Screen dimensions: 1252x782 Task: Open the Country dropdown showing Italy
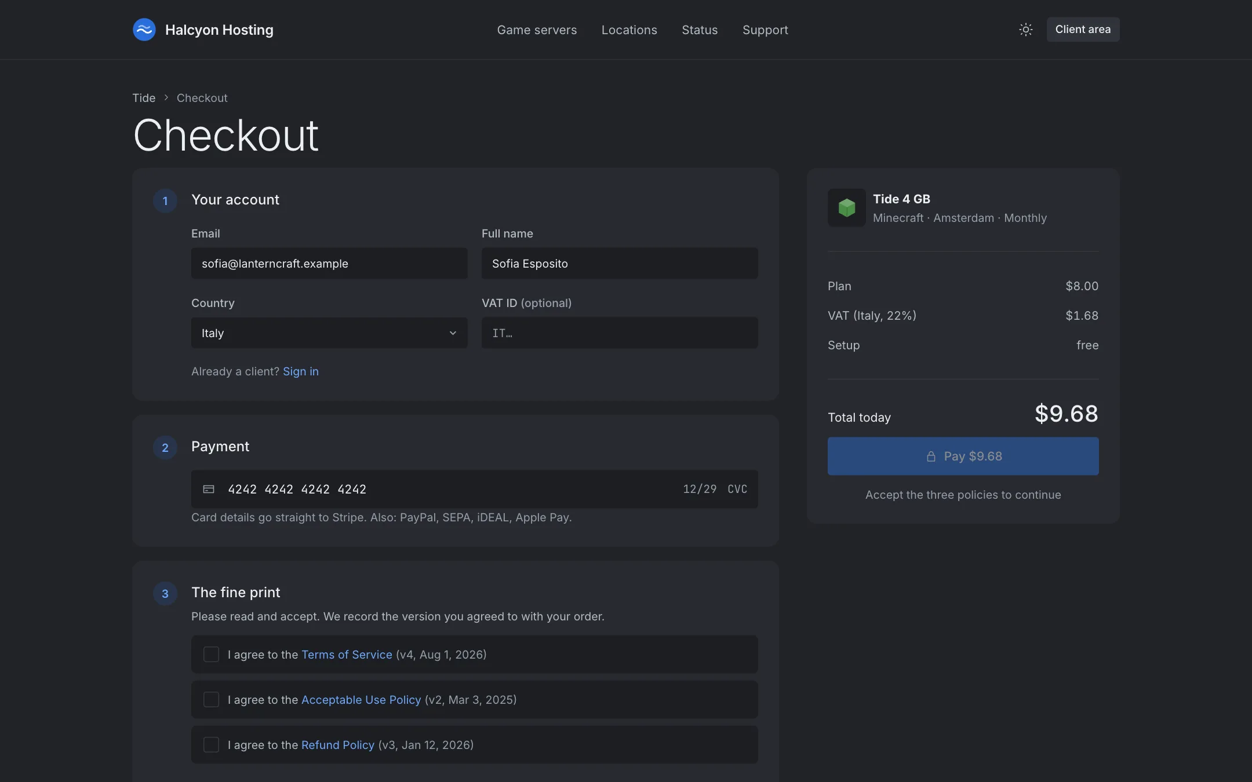[x=329, y=333]
